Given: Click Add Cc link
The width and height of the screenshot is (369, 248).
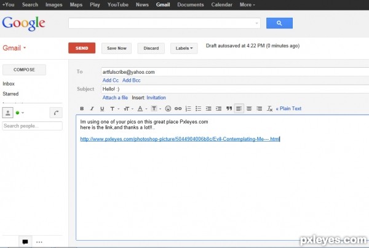Looking at the screenshot, I should (110, 81).
